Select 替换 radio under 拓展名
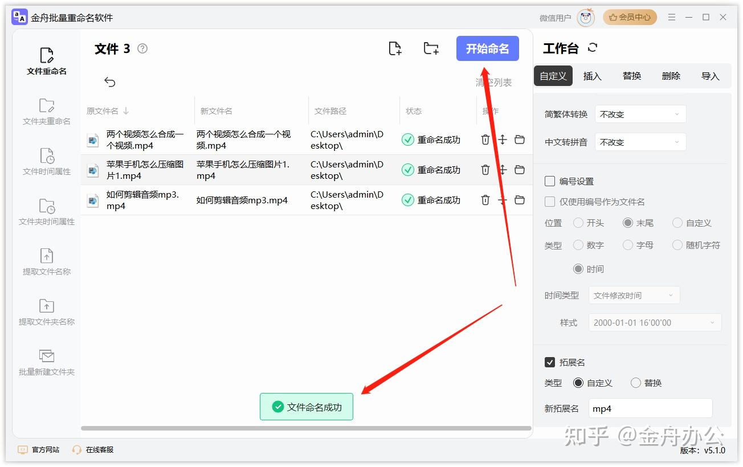Screen dimensions: 743x467 (x=636, y=383)
